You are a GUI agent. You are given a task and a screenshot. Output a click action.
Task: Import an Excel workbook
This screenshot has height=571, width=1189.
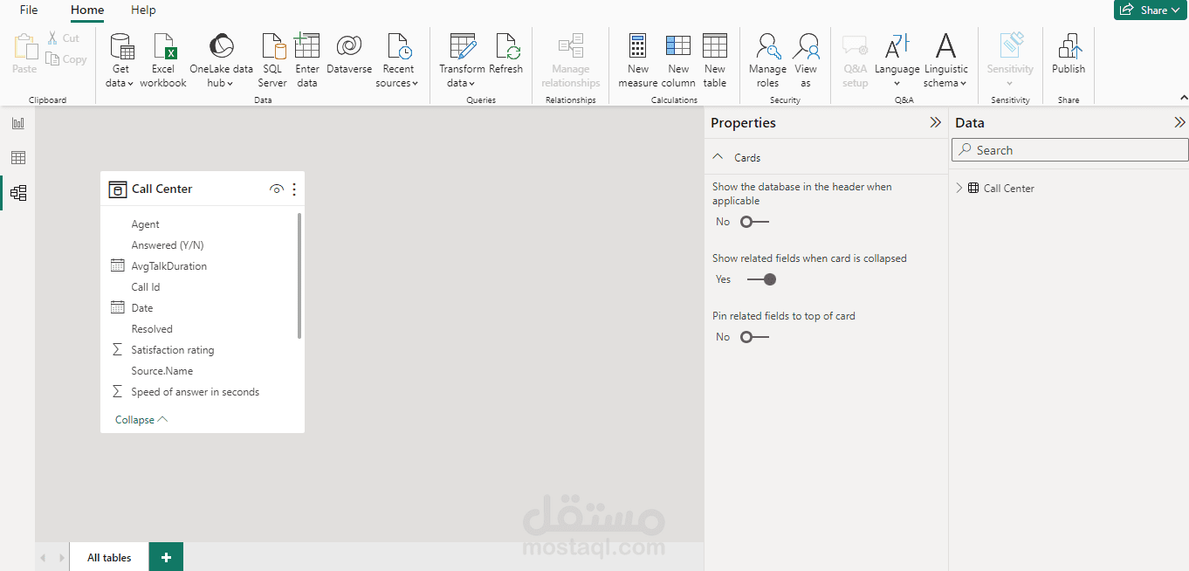tap(163, 60)
